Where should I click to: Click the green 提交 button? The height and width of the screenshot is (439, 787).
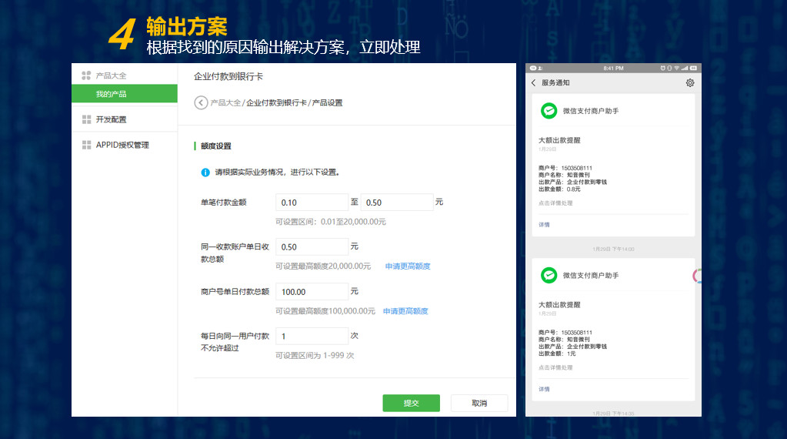pos(411,403)
